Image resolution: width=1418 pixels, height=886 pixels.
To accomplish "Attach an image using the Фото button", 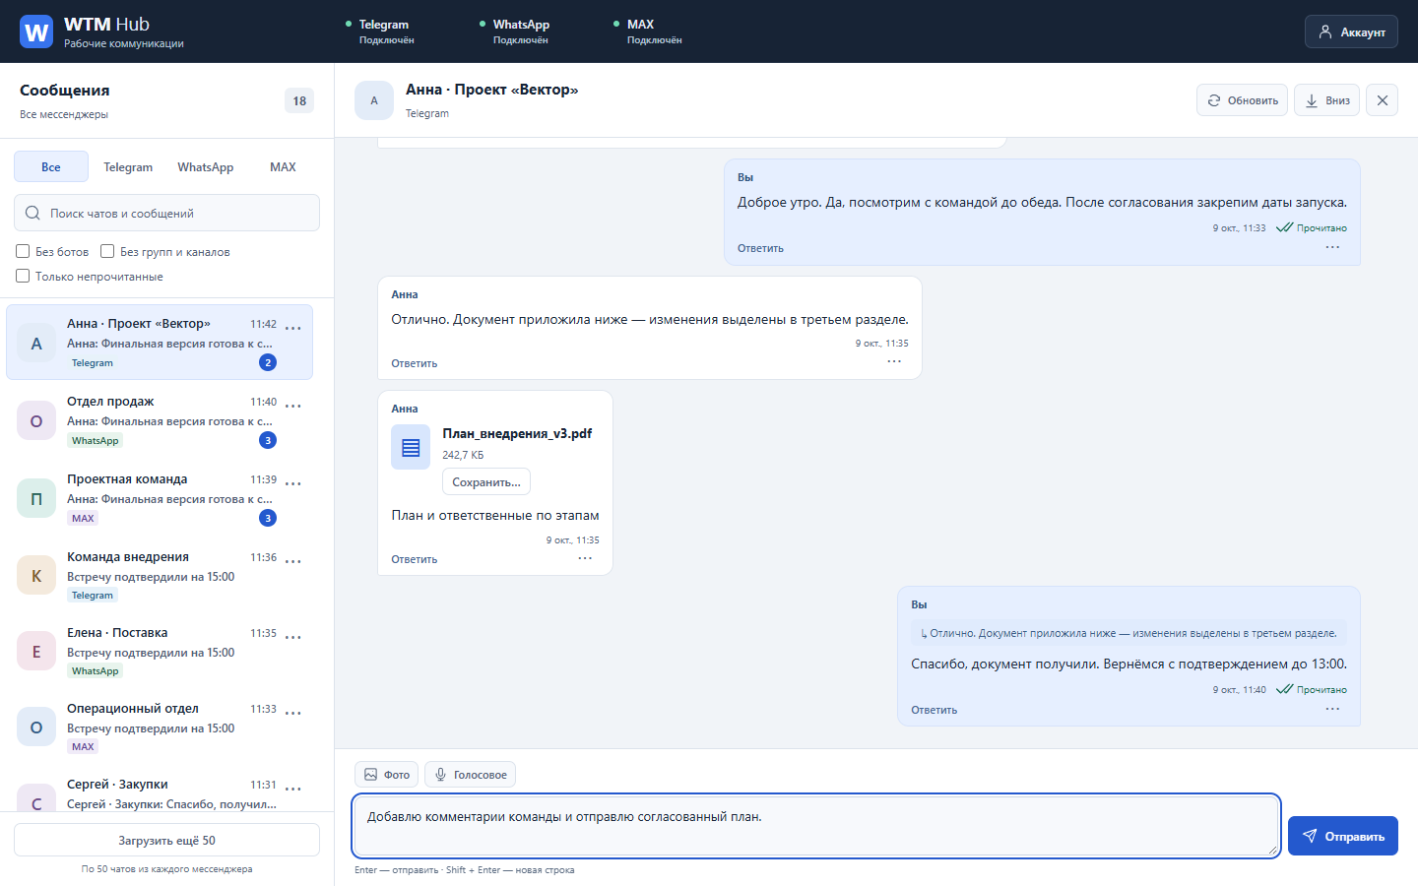I will click(x=386, y=775).
